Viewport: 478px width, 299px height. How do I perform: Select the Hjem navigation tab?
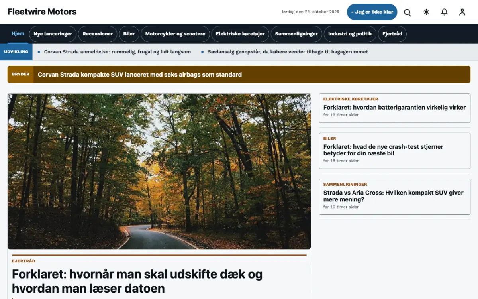pos(18,34)
